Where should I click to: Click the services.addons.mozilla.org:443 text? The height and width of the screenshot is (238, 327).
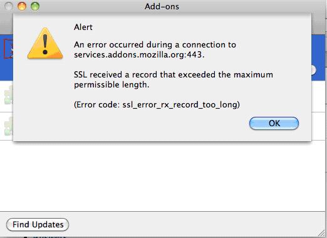(139, 55)
